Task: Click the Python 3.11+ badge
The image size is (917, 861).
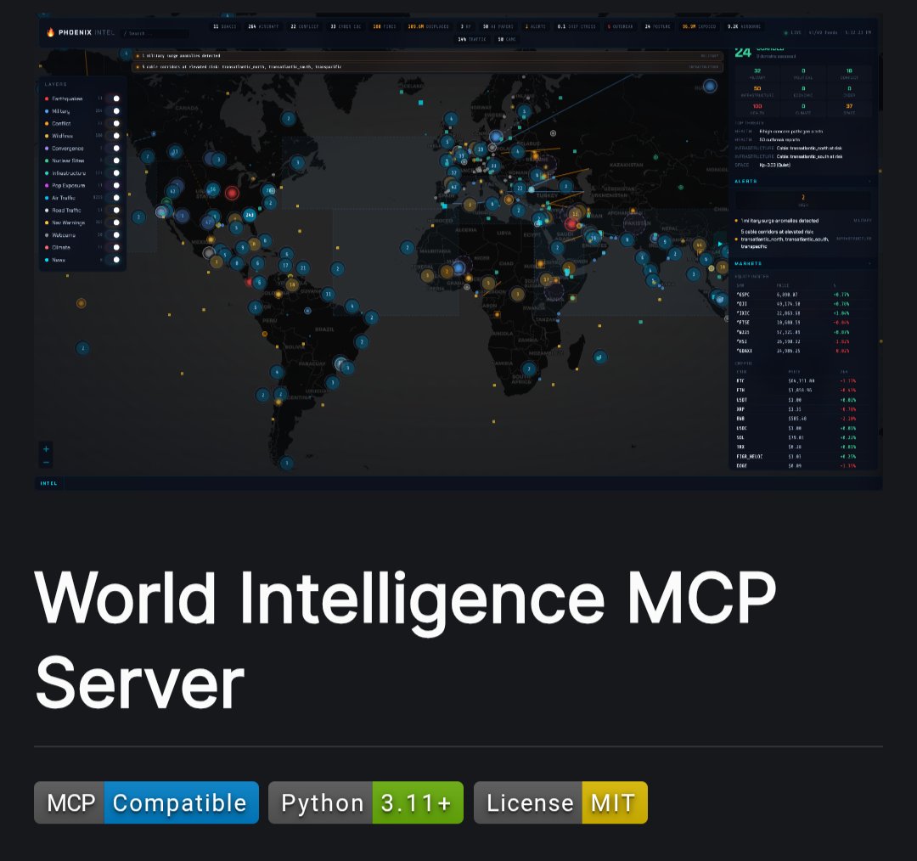Action: (366, 802)
